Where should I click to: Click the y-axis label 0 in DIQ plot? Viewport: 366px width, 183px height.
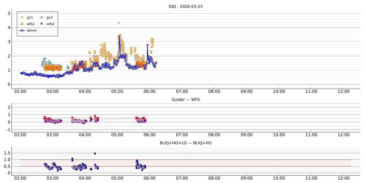click(9, 84)
